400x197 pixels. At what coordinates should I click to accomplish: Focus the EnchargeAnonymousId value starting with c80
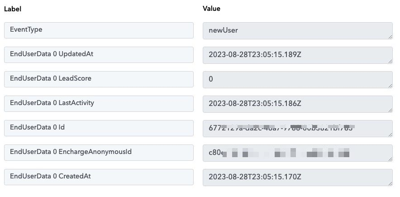coord(297,153)
